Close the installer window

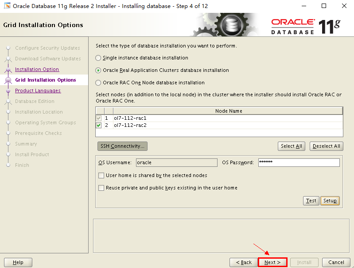point(344,6)
